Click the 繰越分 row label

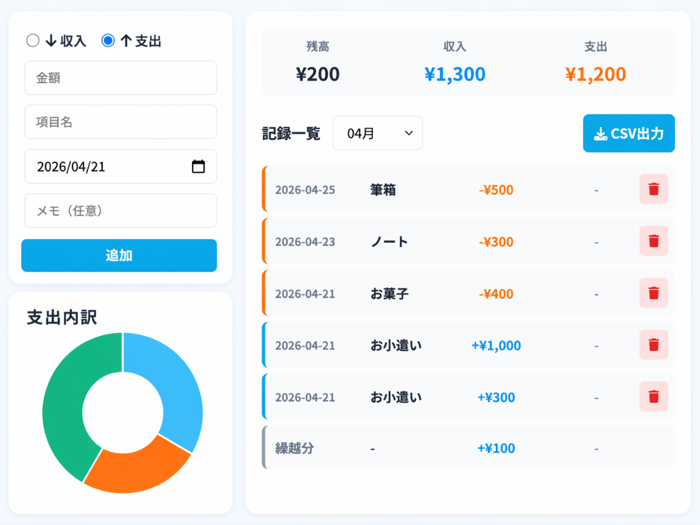pyautogui.click(x=295, y=448)
